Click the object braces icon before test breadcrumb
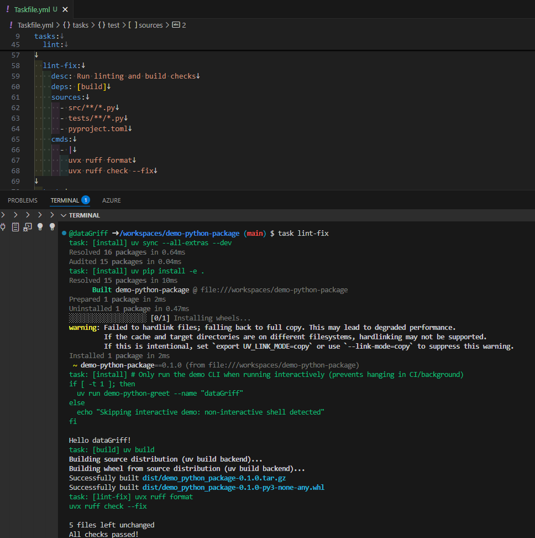 tap(102, 25)
